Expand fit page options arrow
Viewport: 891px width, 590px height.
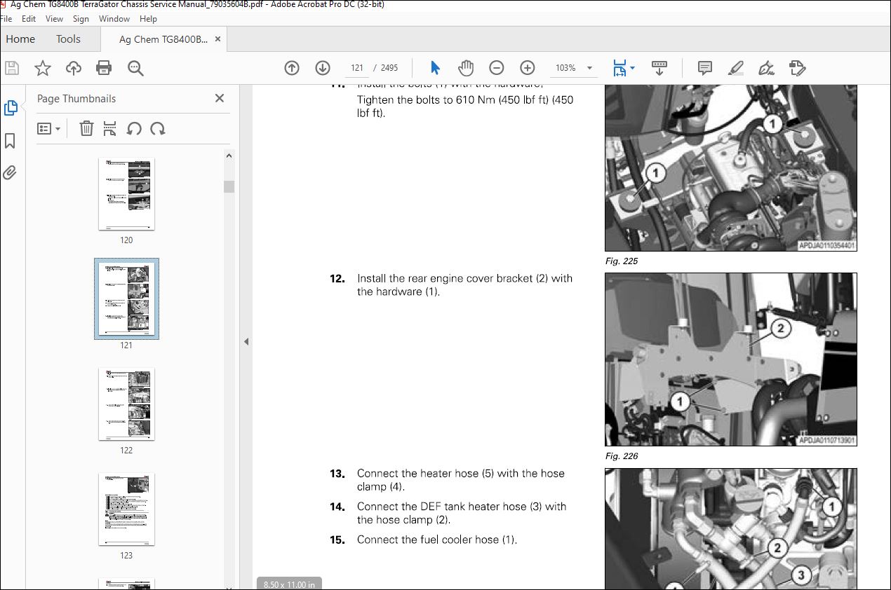[633, 68]
